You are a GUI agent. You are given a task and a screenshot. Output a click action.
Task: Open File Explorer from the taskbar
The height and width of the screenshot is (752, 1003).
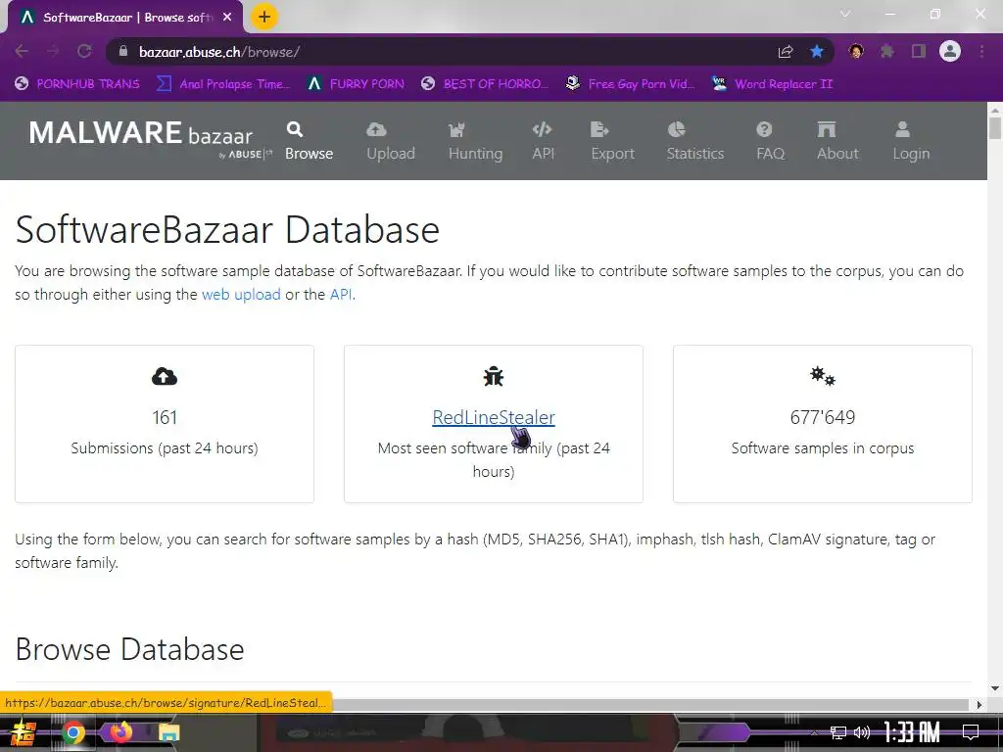[168, 732]
